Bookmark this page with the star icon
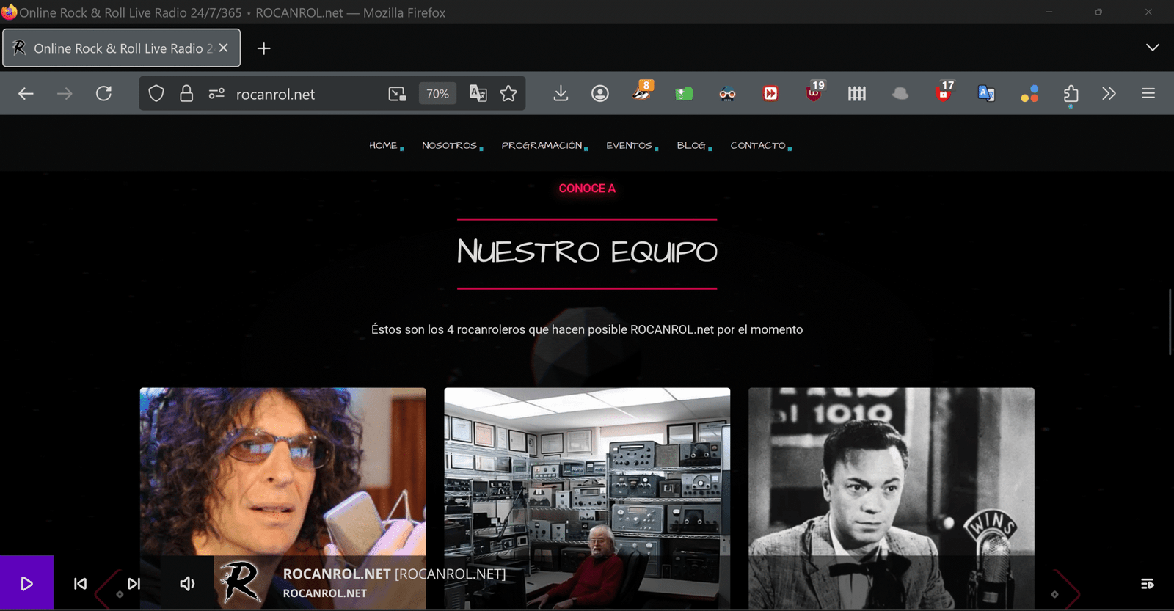The width and height of the screenshot is (1174, 611). (508, 93)
